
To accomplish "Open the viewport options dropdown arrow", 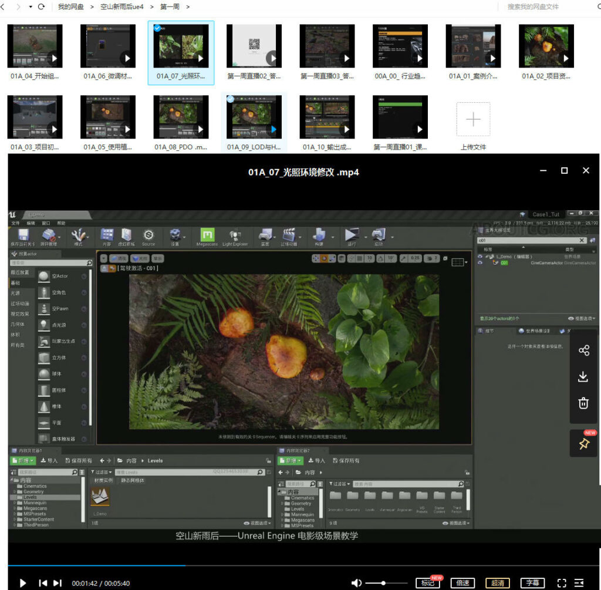I will pos(104,258).
